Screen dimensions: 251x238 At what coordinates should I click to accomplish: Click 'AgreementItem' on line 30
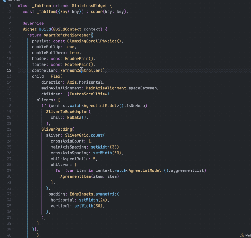(x=76, y=176)
